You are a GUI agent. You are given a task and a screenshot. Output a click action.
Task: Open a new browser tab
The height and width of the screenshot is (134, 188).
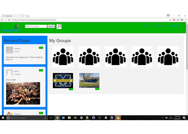click(28, 16)
